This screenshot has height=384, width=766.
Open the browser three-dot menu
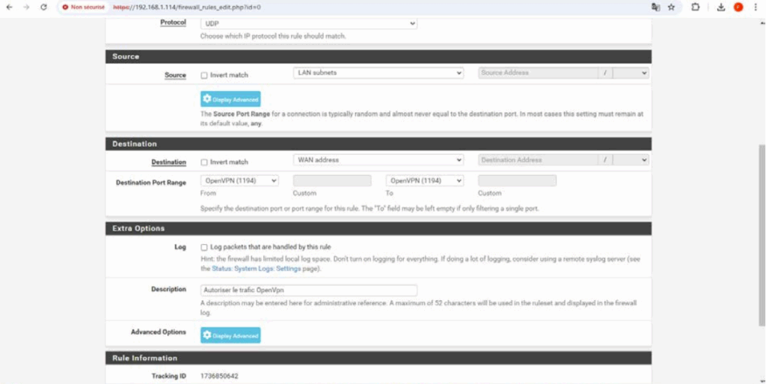[756, 7]
